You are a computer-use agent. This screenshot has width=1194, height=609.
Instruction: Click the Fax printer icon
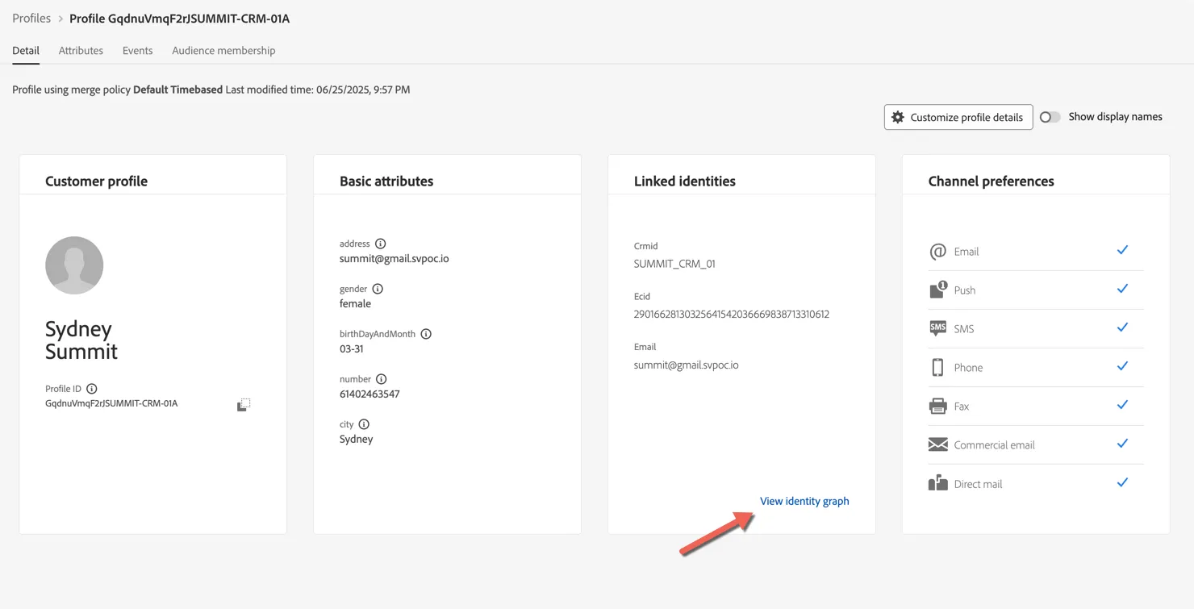[x=937, y=406]
